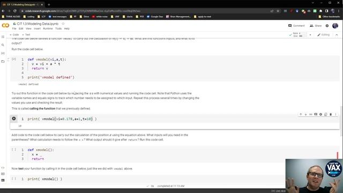Click the notebook title CIT 1.3 Modeling Data.ipynb
This screenshot has height=193, width=343.
(x=38, y=24)
